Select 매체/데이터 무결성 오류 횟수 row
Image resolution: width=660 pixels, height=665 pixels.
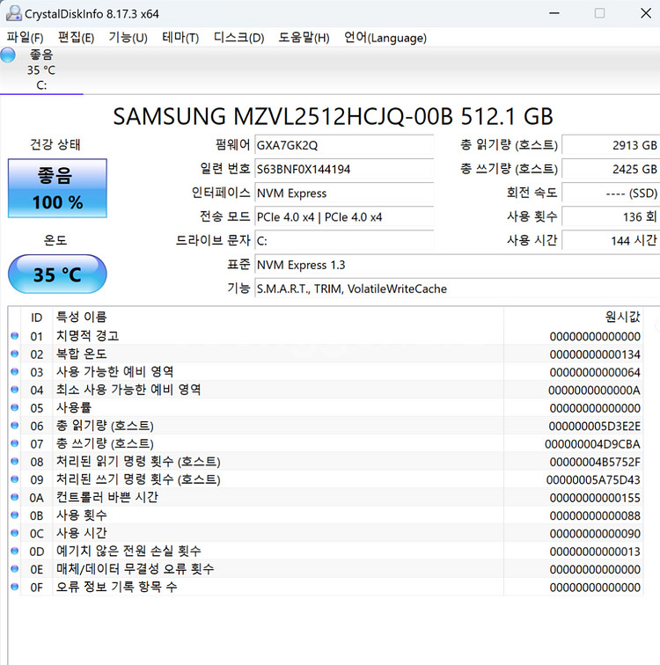pyautogui.click(x=326, y=569)
